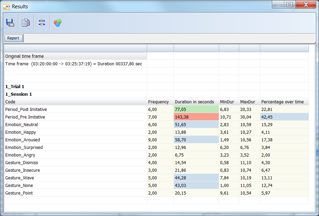Select the Frequency column header
The width and height of the screenshot is (319, 216).
pos(158,102)
